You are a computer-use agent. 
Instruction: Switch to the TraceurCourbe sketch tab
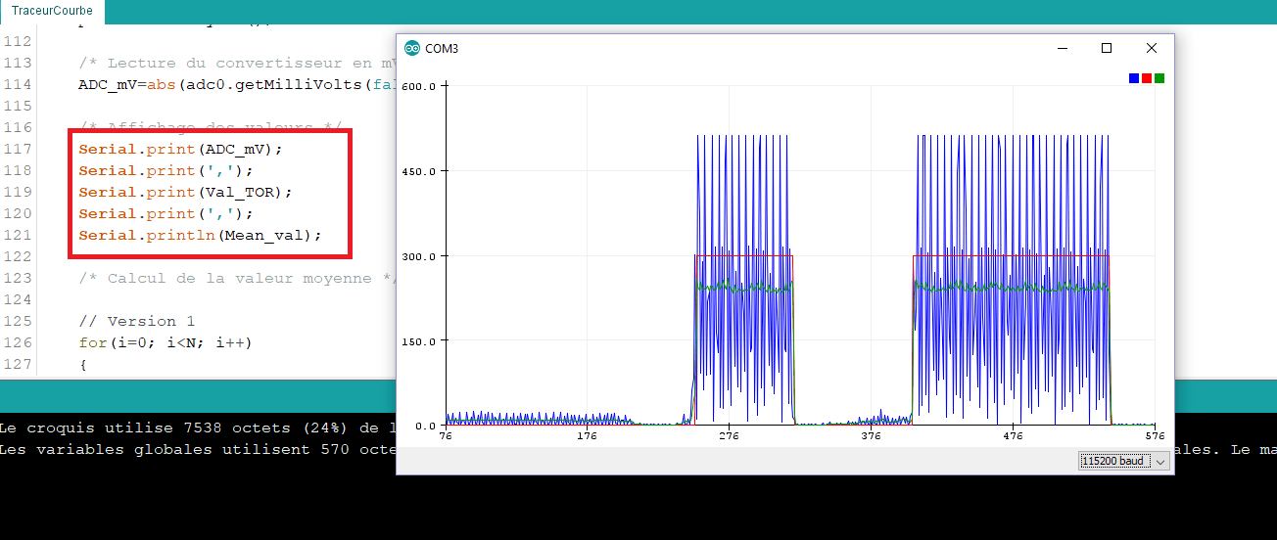(x=52, y=11)
